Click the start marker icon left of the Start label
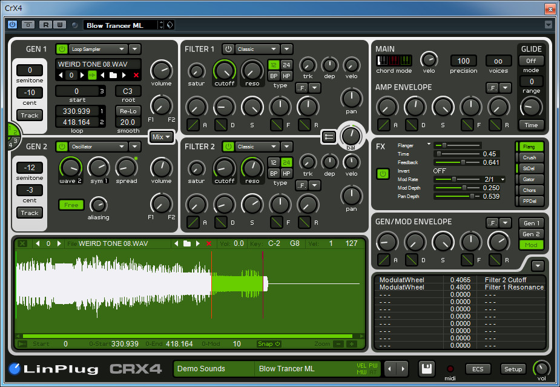560x387 pixels. click(22, 344)
